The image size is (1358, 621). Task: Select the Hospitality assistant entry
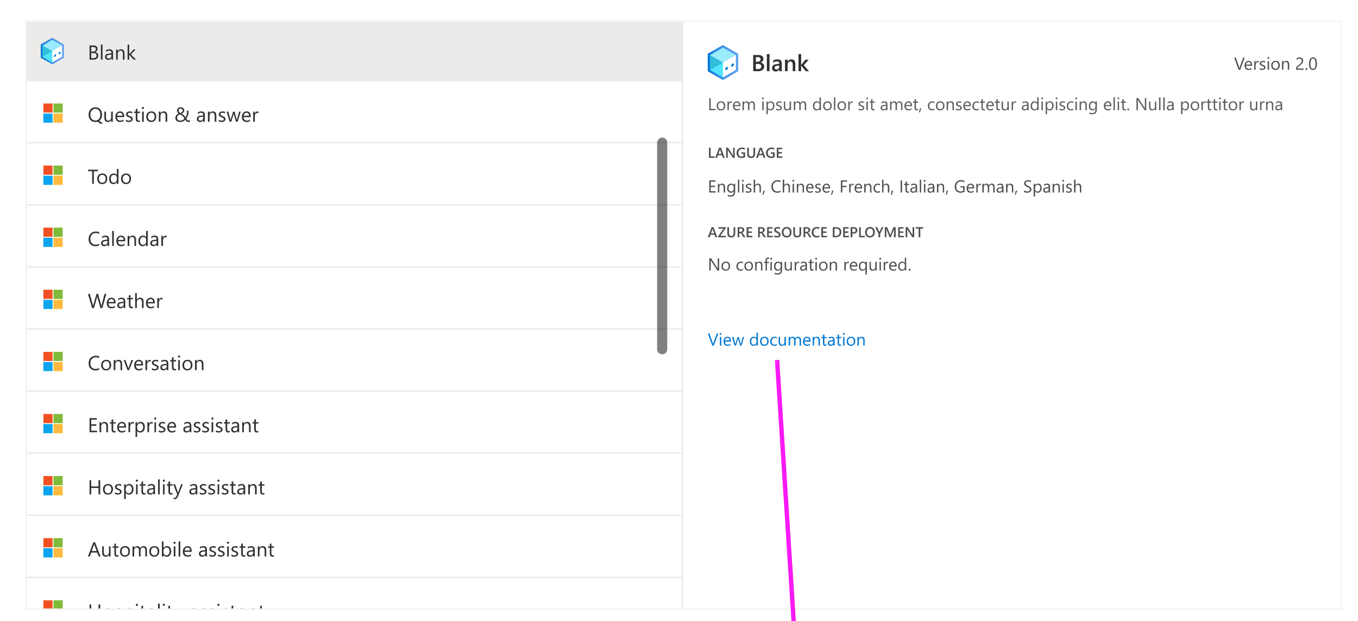coord(177,486)
